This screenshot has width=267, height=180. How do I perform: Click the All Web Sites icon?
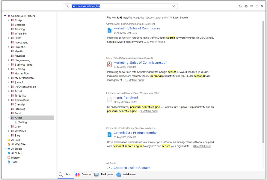coord(9,144)
